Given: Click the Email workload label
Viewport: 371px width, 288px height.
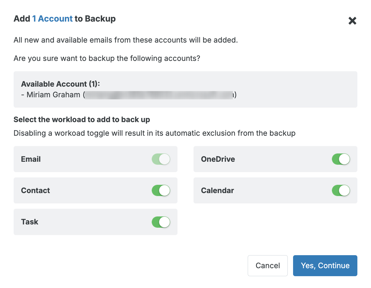Looking at the screenshot, I should [x=31, y=159].
